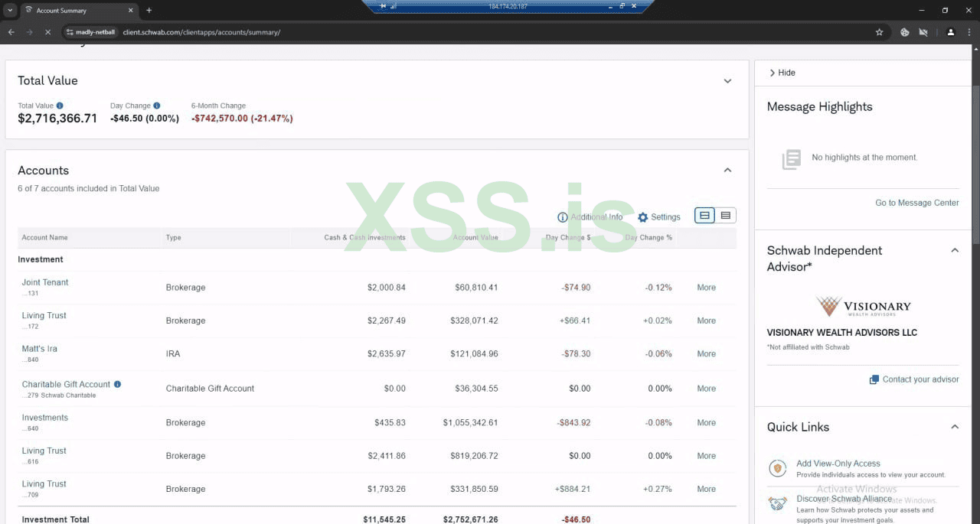Collapse the Quick Links panel
The width and height of the screenshot is (980, 524).
(955, 427)
